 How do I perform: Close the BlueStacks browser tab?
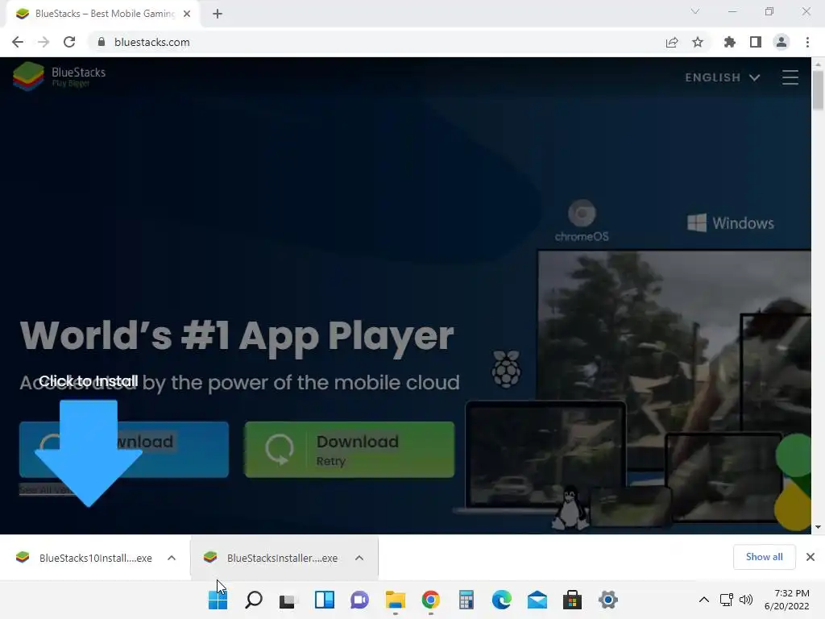click(x=187, y=14)
